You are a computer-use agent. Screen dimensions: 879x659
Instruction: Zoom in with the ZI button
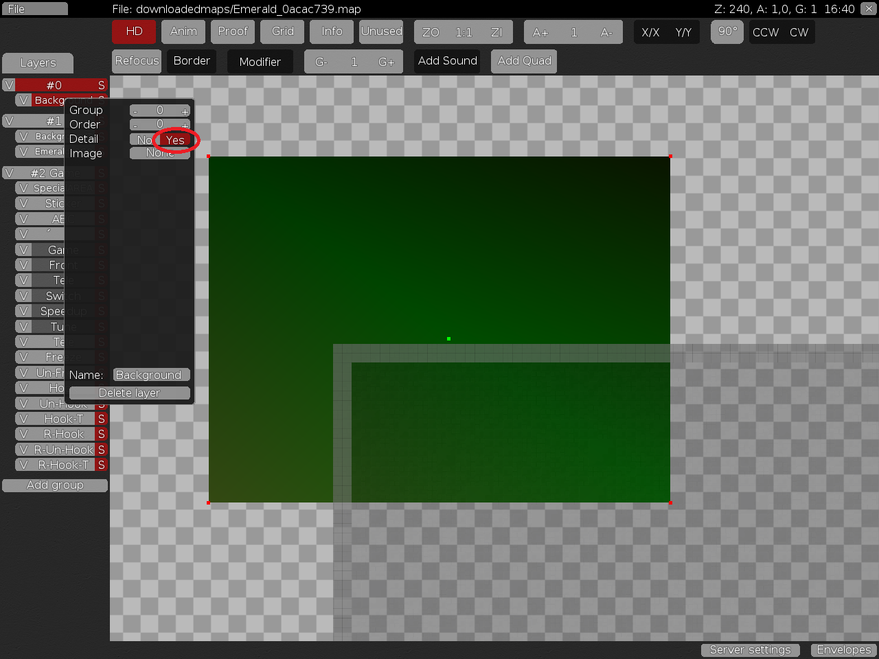[x=496, y=32]
